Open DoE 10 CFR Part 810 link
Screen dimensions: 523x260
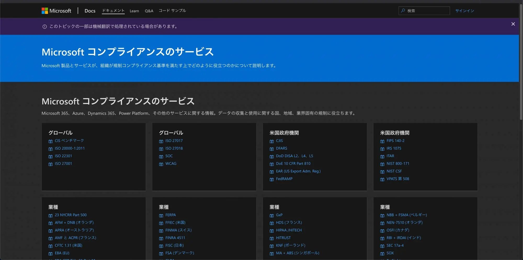point(293,163)
